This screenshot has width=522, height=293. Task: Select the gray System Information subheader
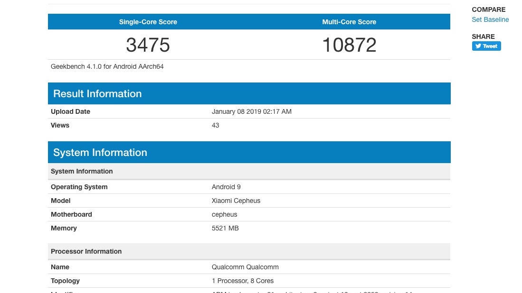(x=82, y=172)
